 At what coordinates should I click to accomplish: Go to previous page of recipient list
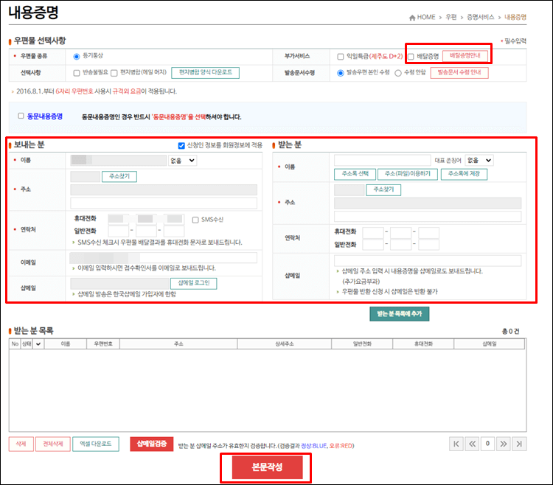pyautogui.click(x=472, y=444)
